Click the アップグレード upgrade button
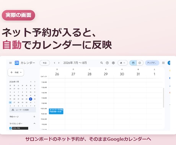Viewport: 176px width, 145px height. coord(152,63)
